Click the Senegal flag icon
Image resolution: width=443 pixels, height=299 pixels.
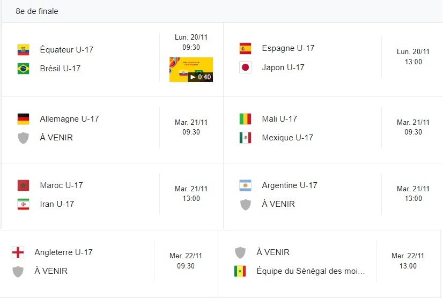[x=240, y=271]
